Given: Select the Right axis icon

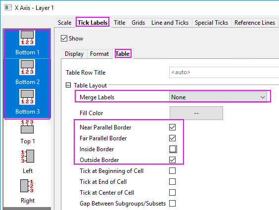Looking at the screenshot, I should [x=27, y=186].
